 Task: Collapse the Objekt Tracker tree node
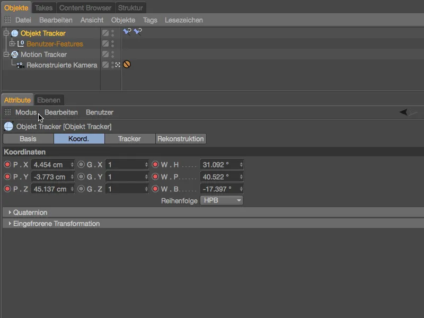point(6,33)
